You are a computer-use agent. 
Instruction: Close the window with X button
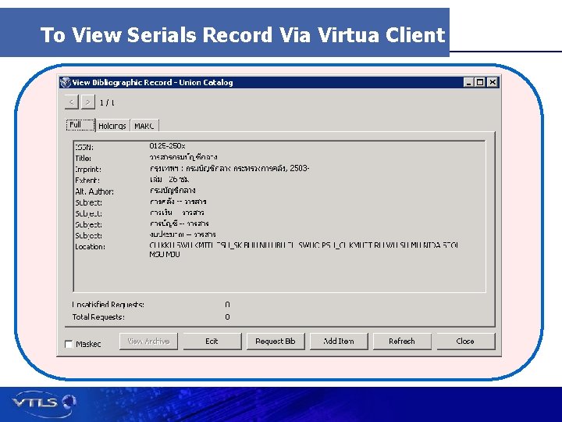tap(493, 83)
